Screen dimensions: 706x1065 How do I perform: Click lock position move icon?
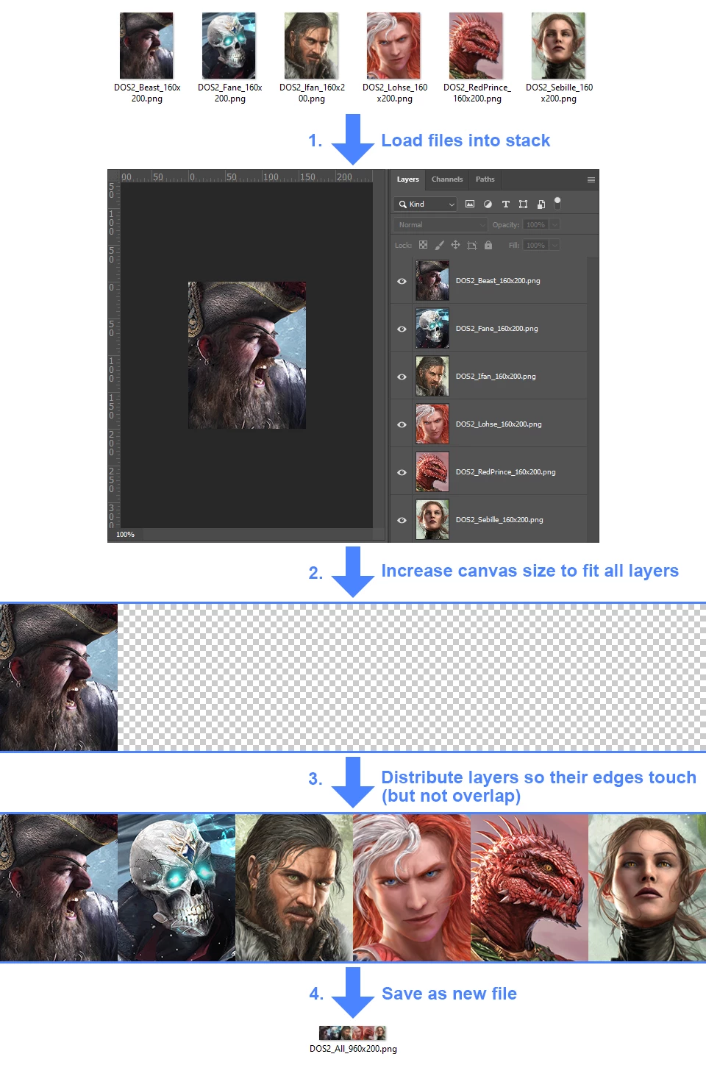click(x=455, y=245)
